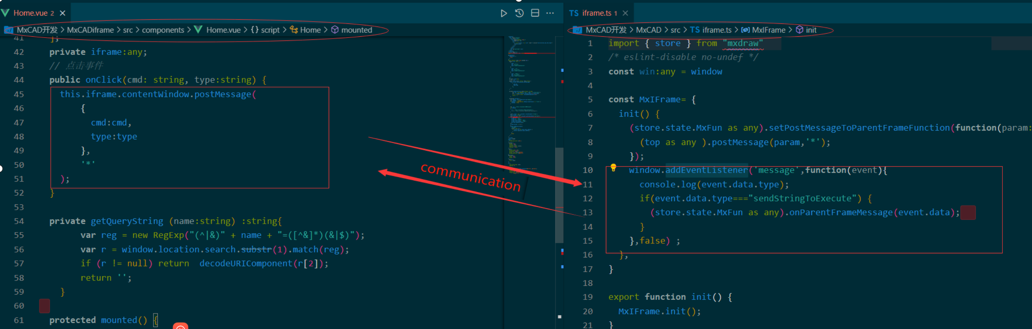This screenshot has width=1032, height=329.
Task: Open MxCADiframe folder in breadcrumb
Action: pos(90,30)
